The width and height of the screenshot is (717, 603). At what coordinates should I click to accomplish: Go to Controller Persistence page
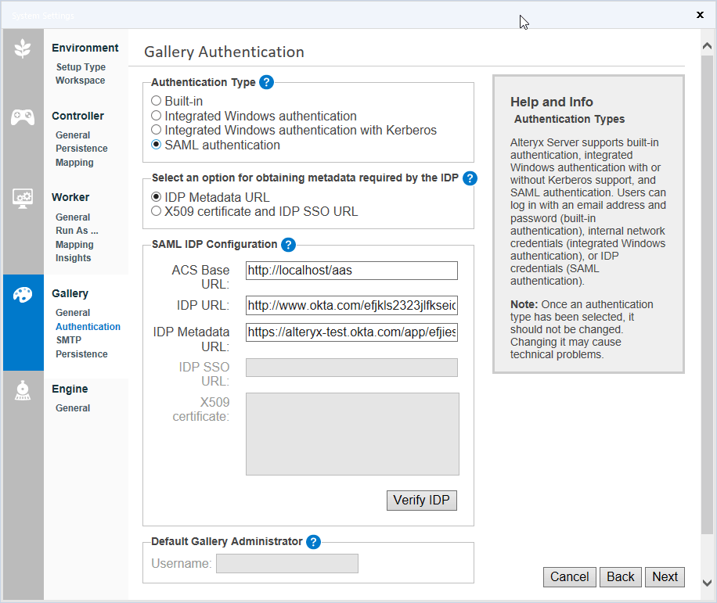tap(81, 149)
